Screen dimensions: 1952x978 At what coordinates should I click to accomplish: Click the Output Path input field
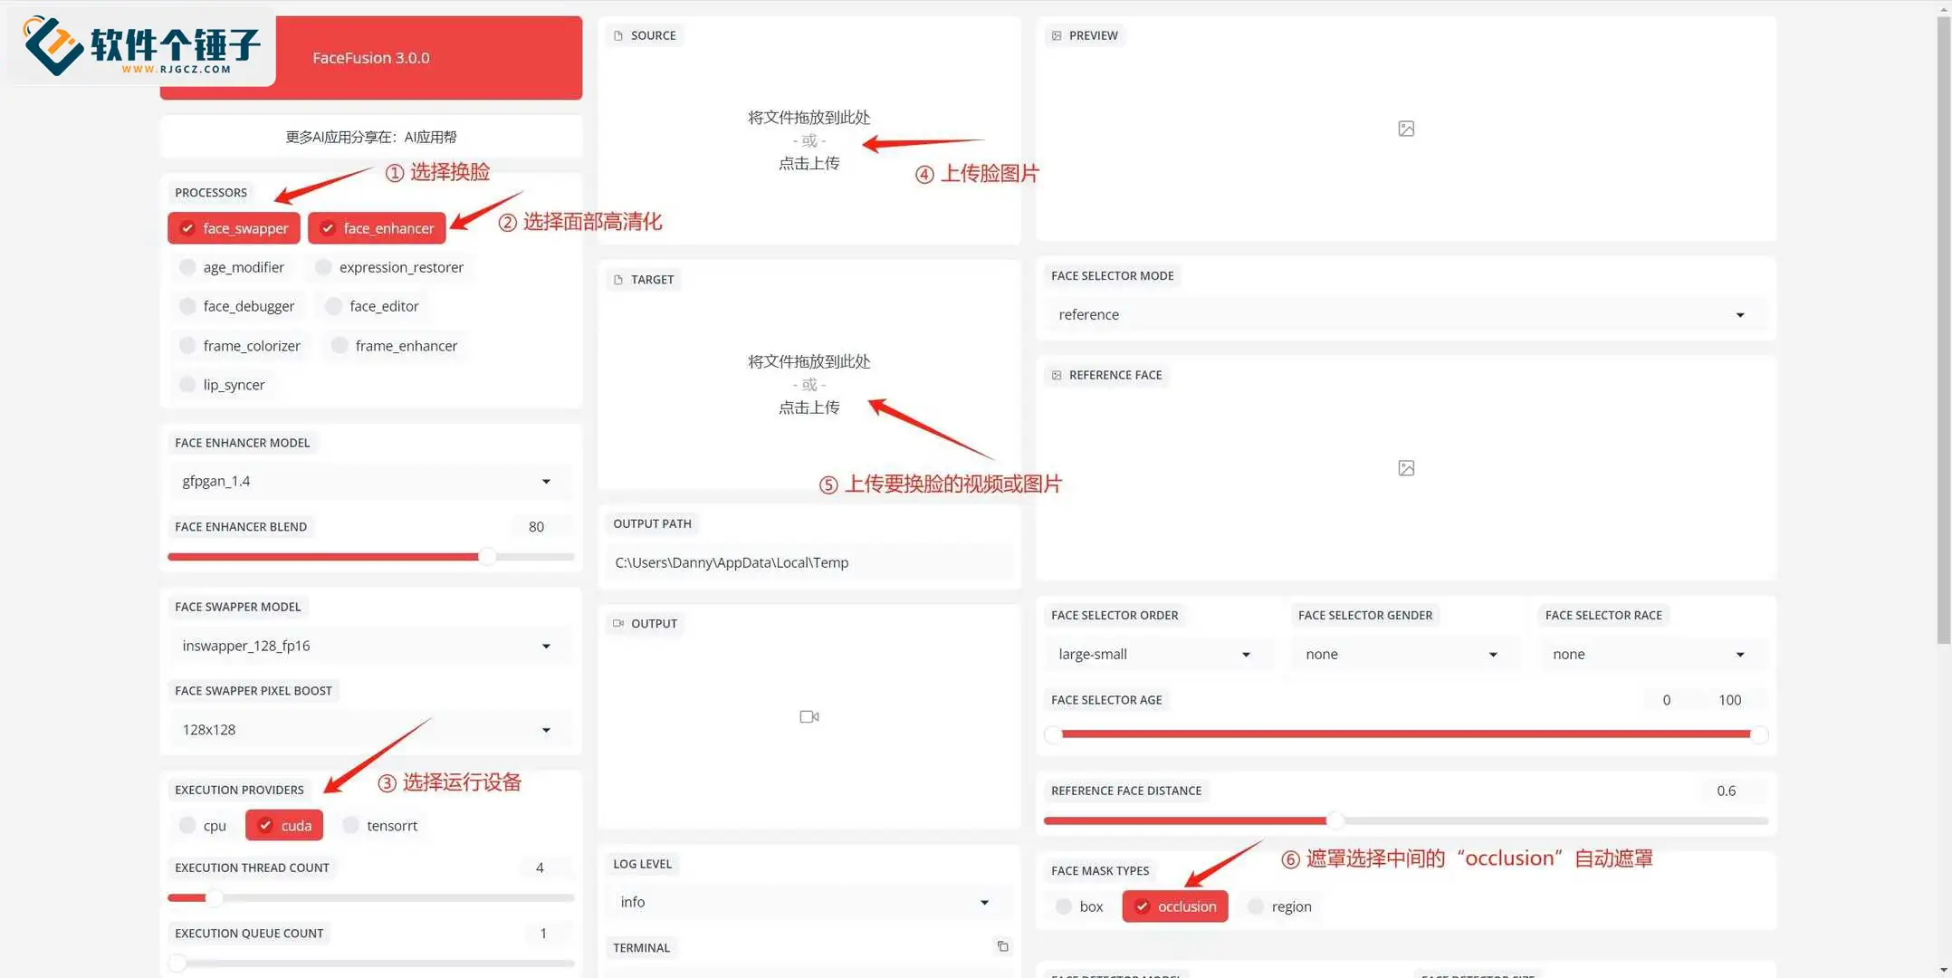click(809, 562)
